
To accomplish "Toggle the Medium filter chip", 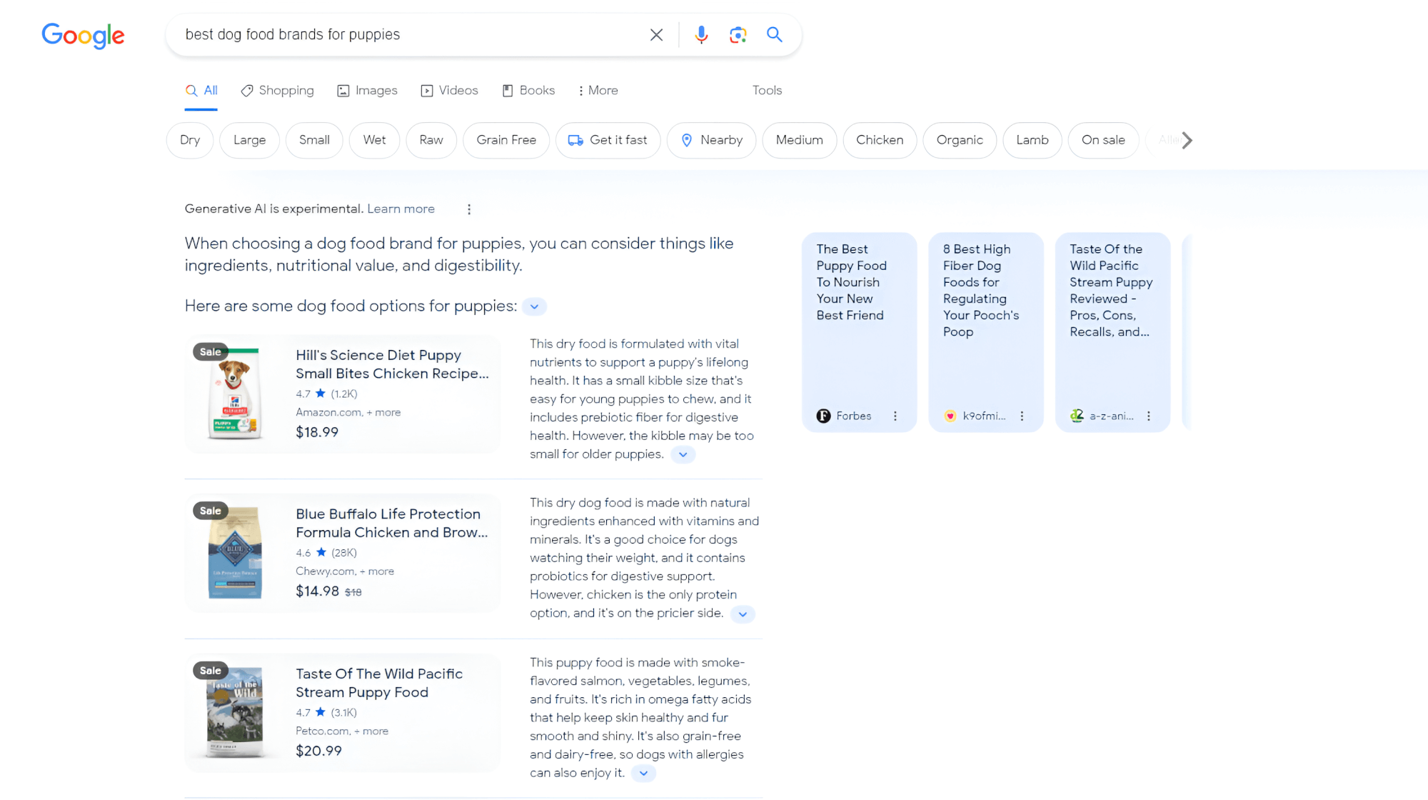I will 799,140.
